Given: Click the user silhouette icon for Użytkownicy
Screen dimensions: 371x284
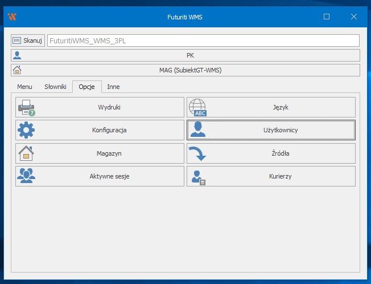Looking at the screenshot, I should (197, 130).
